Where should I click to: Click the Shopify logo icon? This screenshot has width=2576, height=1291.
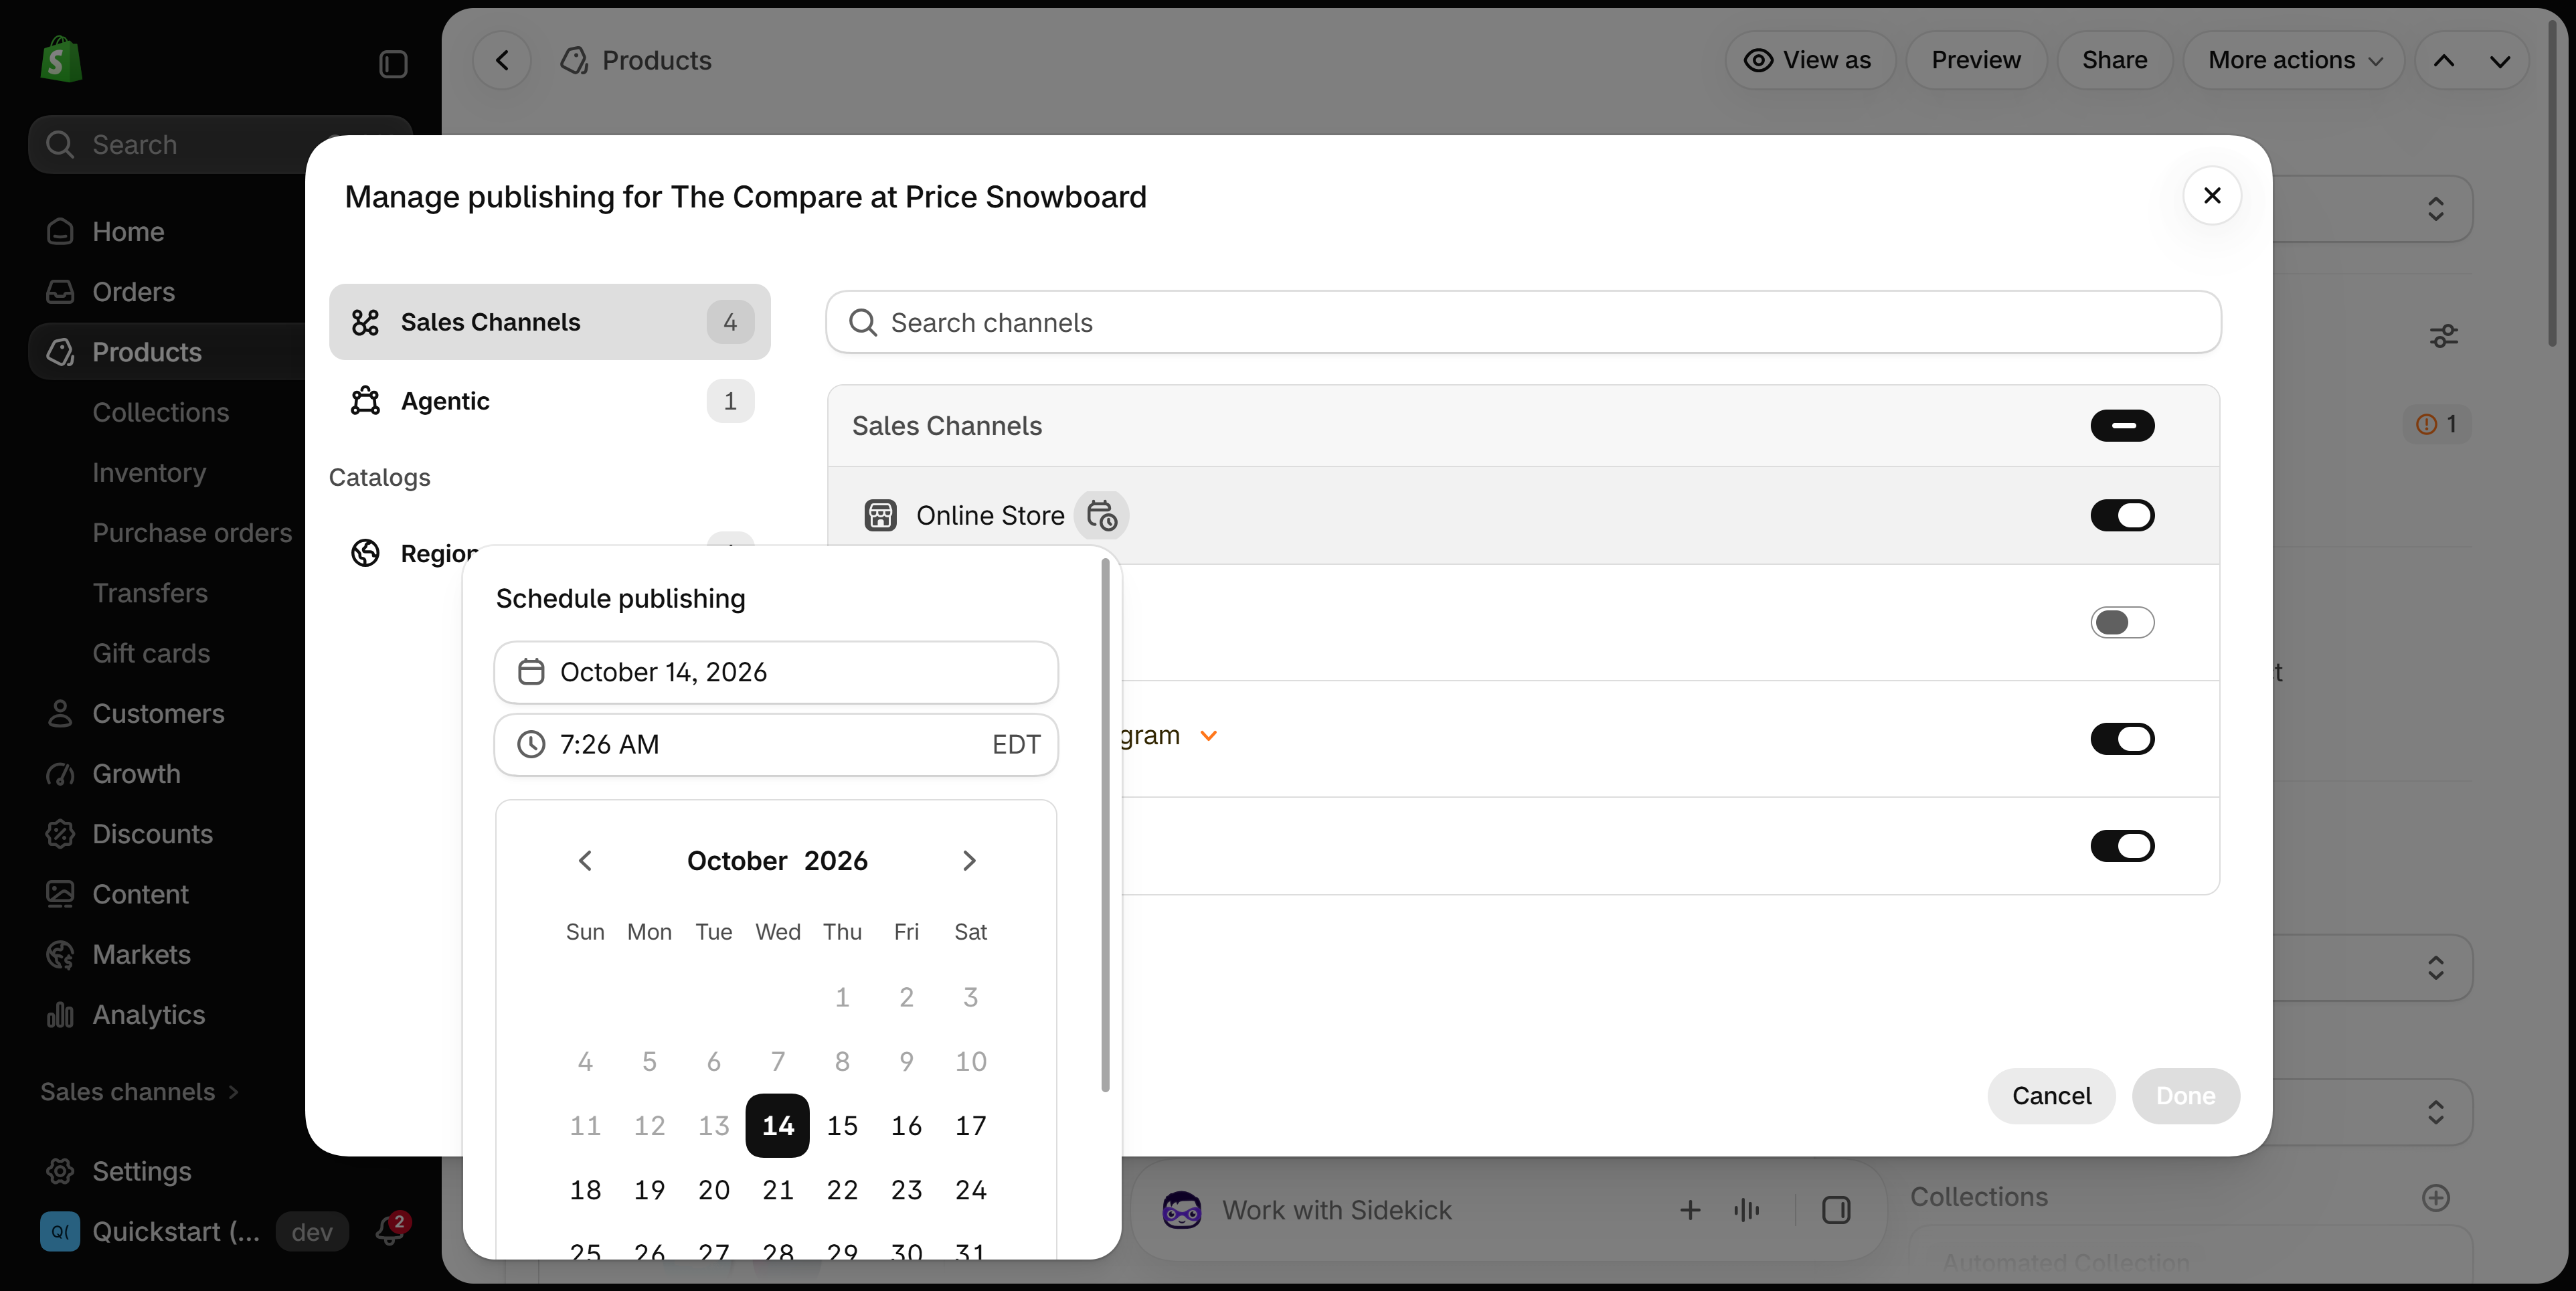click(x=60, y=60)
